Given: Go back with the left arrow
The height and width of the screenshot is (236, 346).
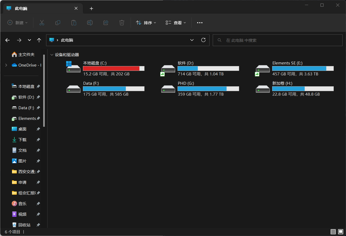Looking at the screenshot, I should point(7,40).
